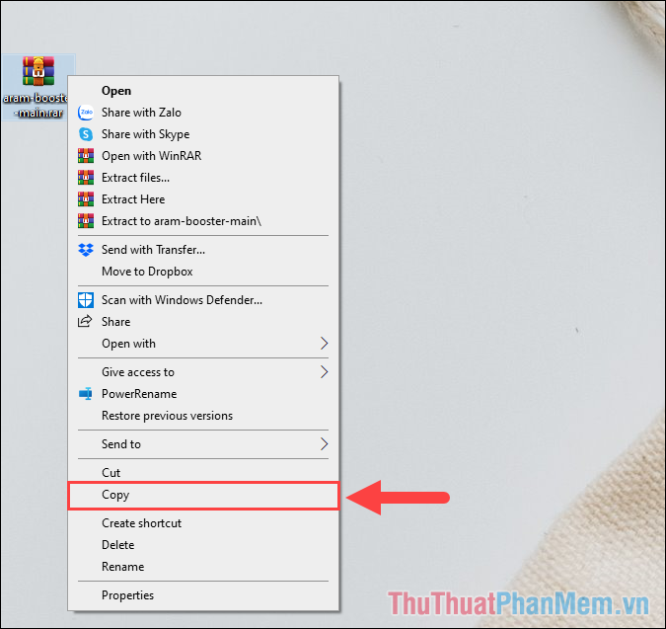Click the WinRAR icon beside Extract Here
Screen dimensions: 666x629
[x=86, y=199]
